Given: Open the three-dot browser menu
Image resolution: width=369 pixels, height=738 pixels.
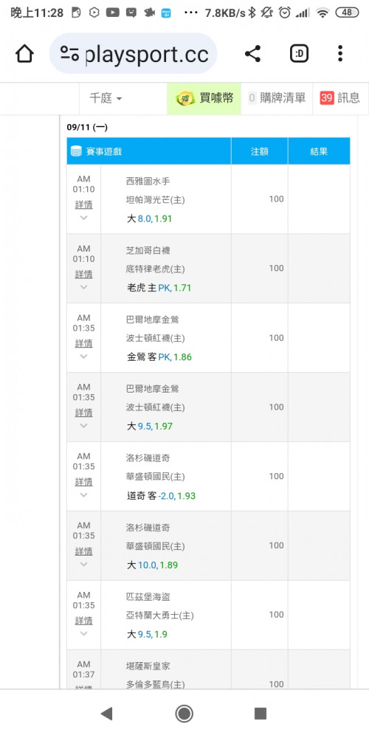Looking at the screenshot, I should pos(340,54).
